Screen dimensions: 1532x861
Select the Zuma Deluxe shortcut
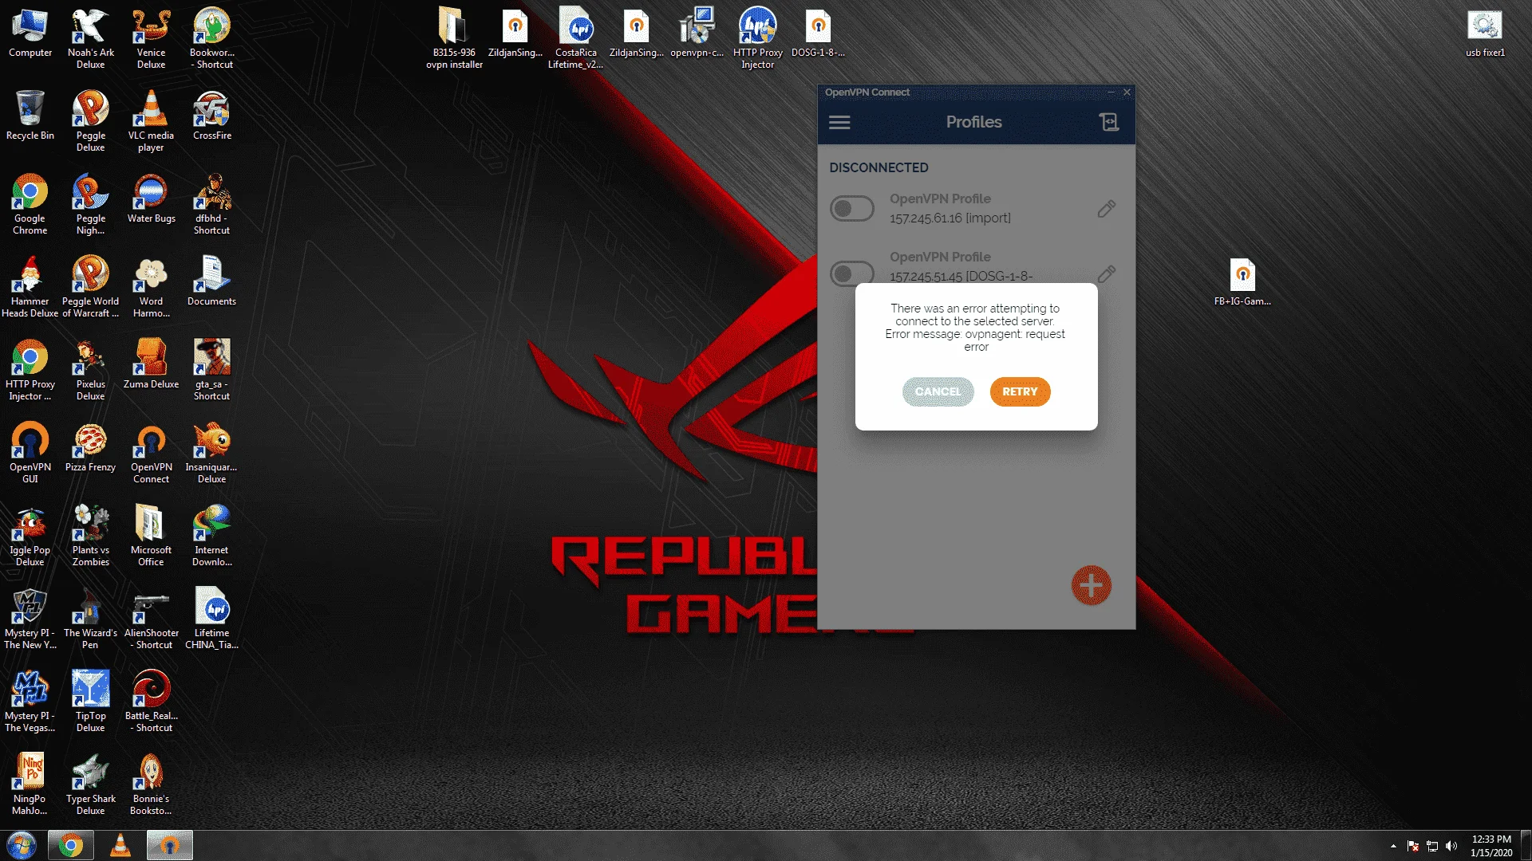pos(151,364)
